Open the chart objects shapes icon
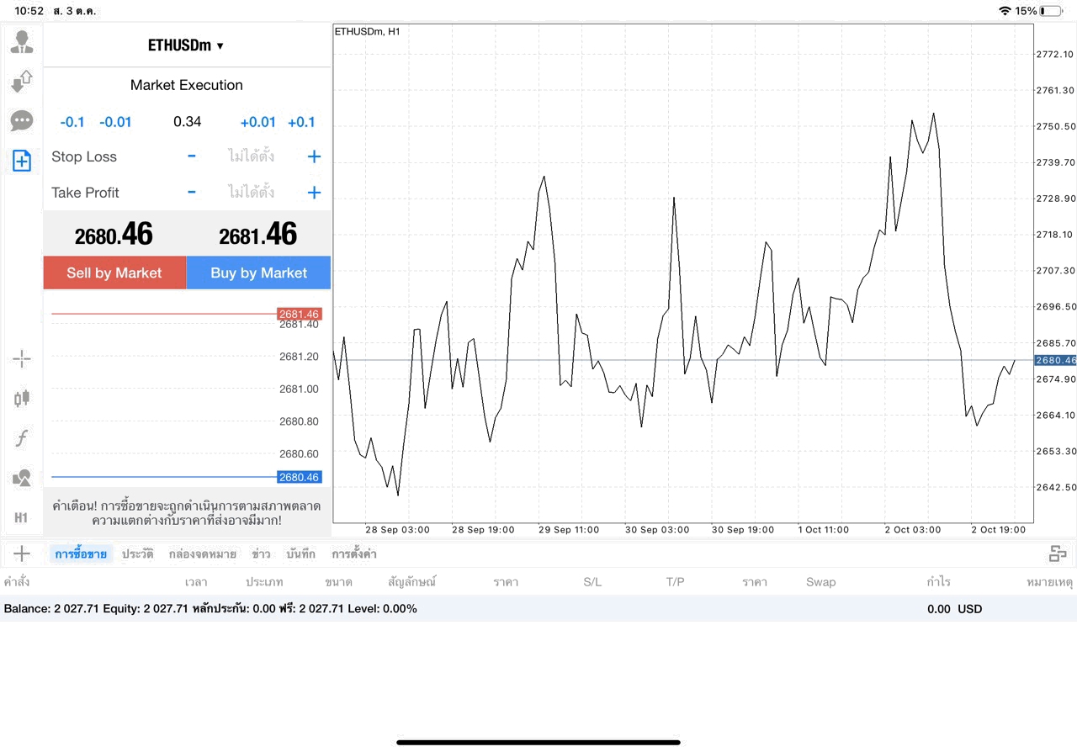The height and width of the screenshot is (752, 1077). pyautogui.click(x=22, y=478)
